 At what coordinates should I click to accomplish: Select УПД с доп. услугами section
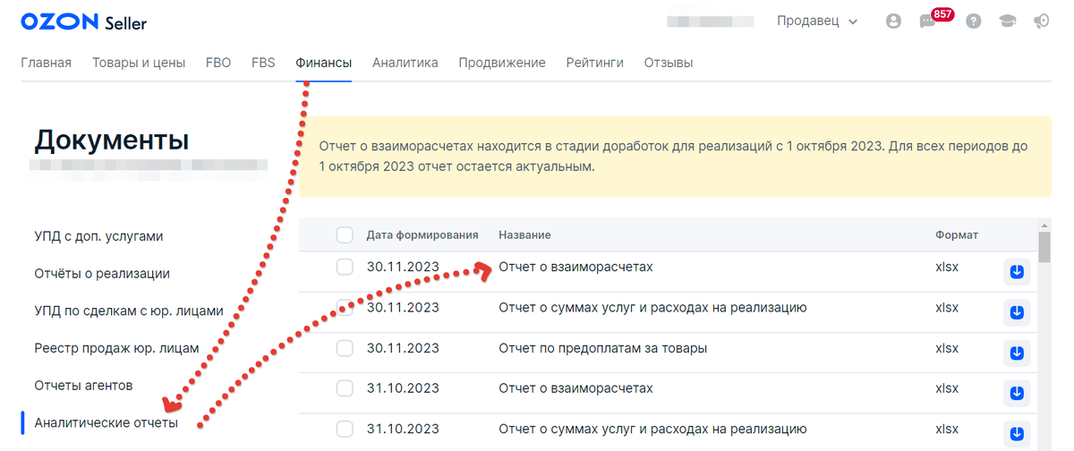click(98, 236)
